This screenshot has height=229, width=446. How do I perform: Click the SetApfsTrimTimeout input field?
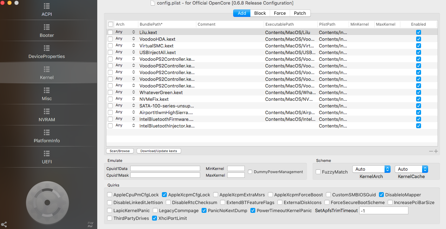point(383,210)
